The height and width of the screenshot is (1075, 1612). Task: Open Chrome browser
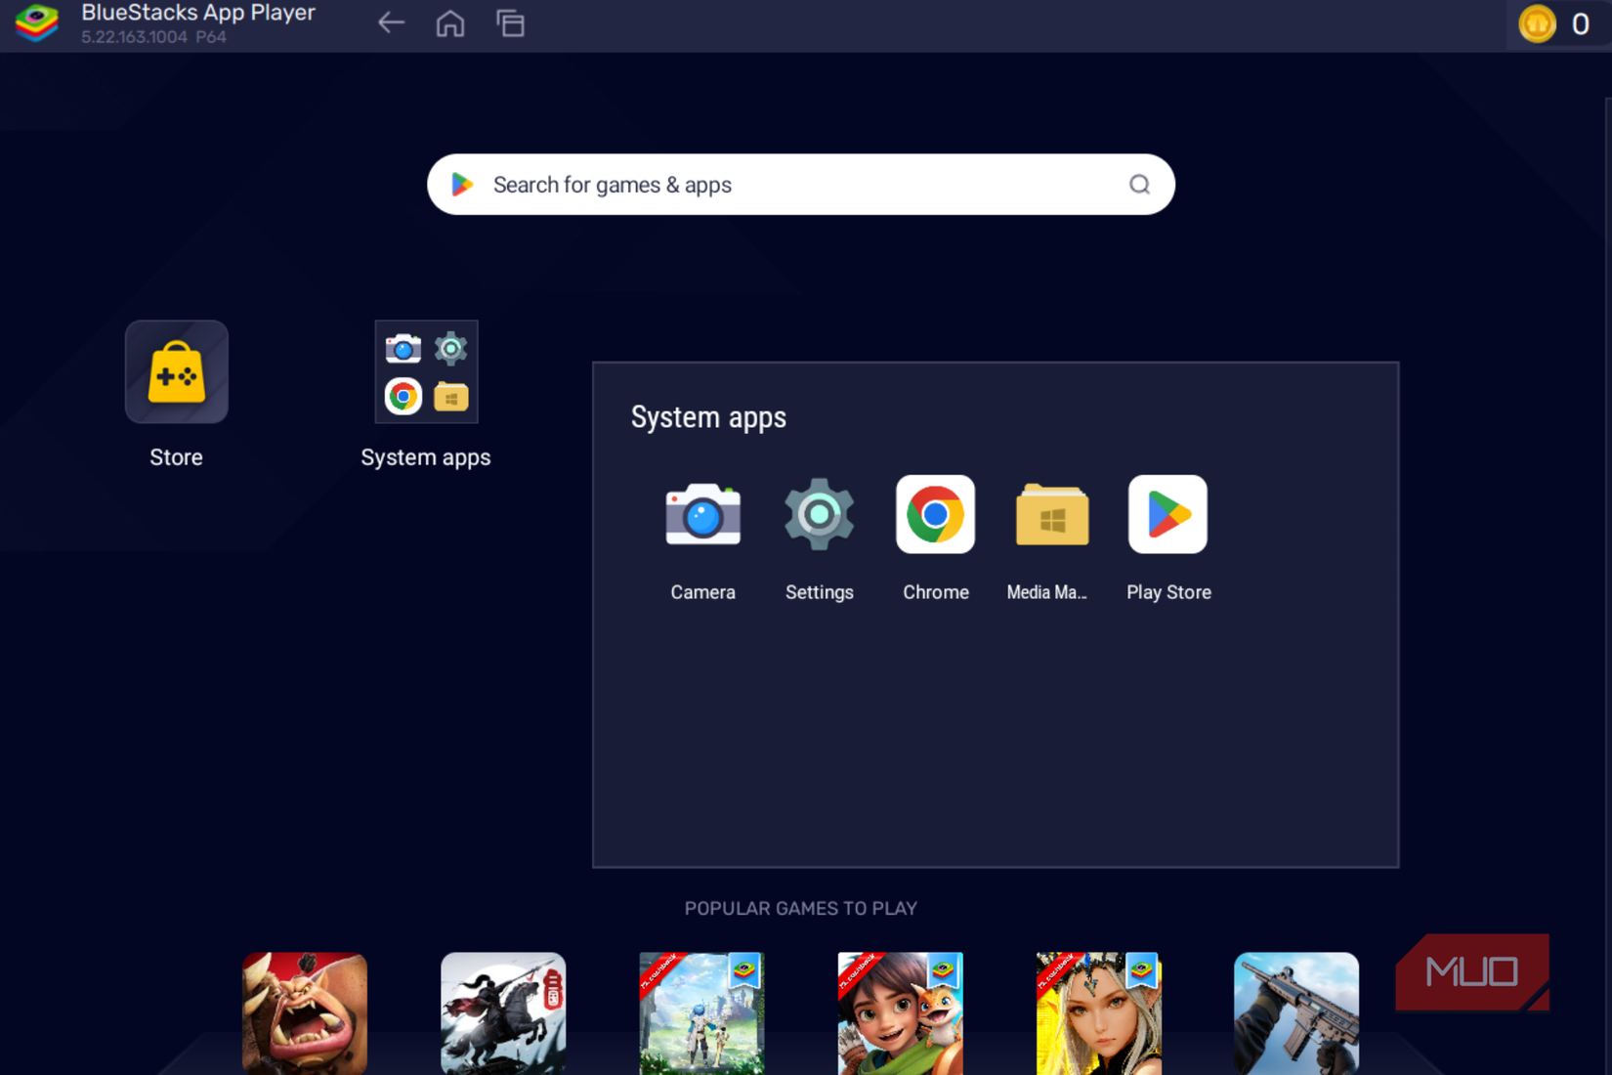[x=935, y=515]
